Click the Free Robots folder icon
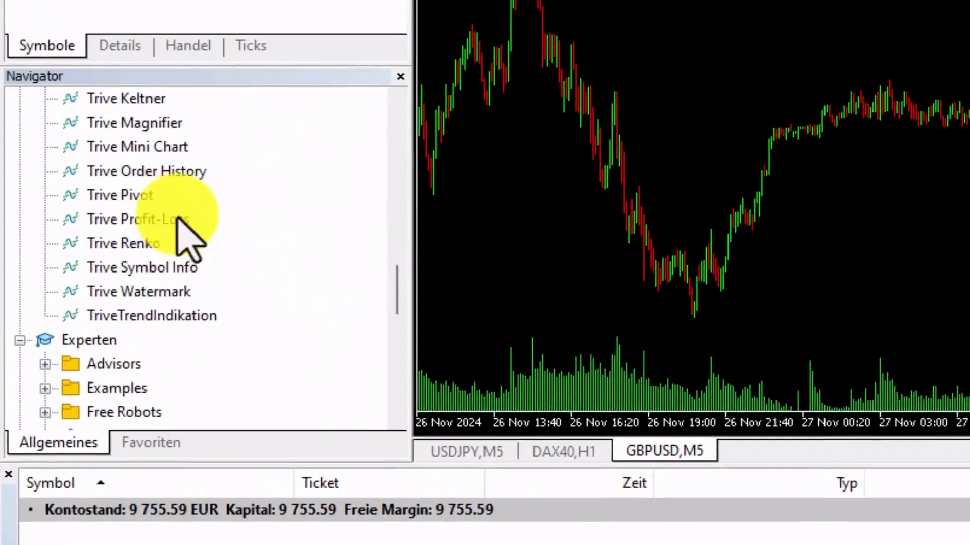 click(71, 412)
